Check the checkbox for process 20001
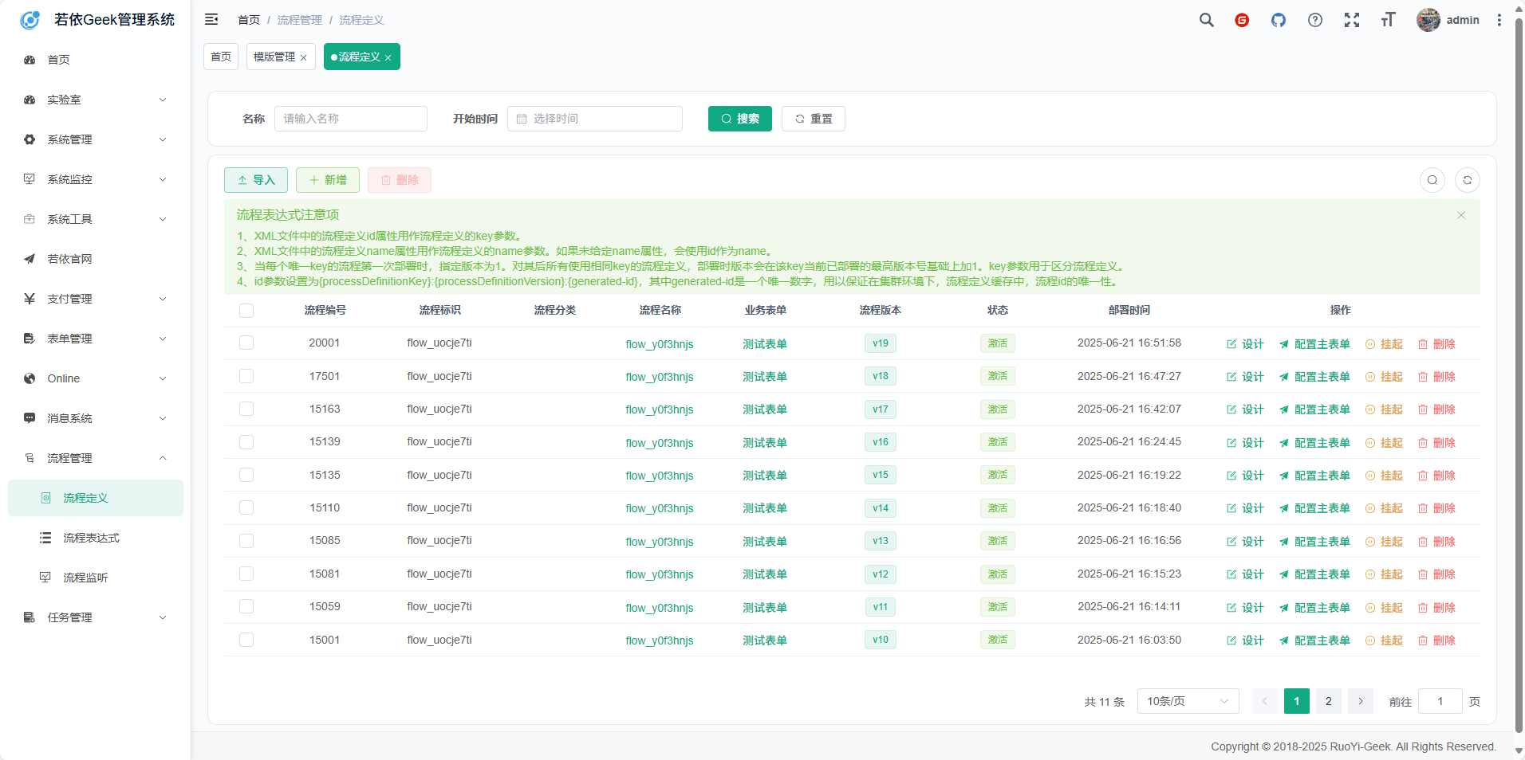This screenshot has height=760, width=1525. coord(246,343)
